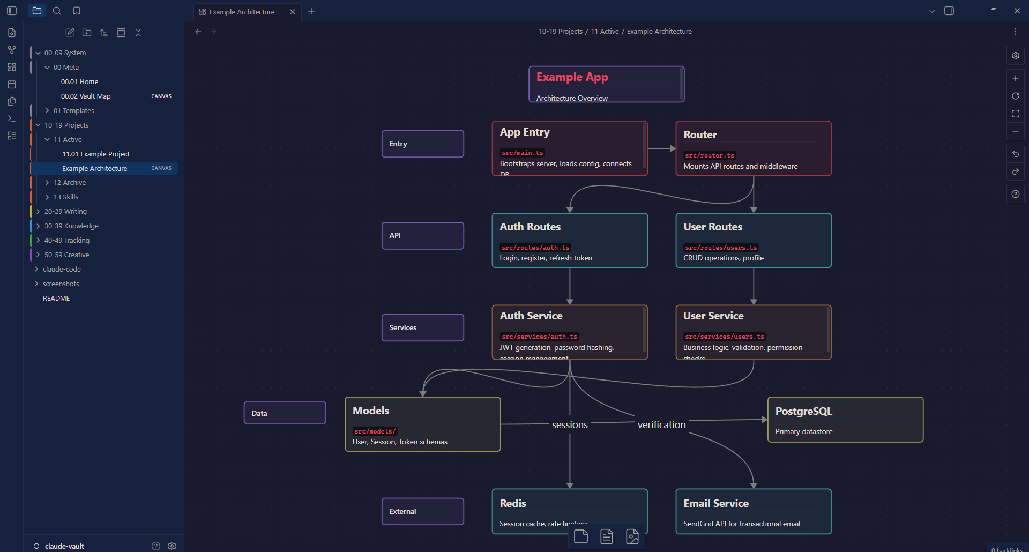Collapse the 10-19 Projects folder

click(38, 125)
